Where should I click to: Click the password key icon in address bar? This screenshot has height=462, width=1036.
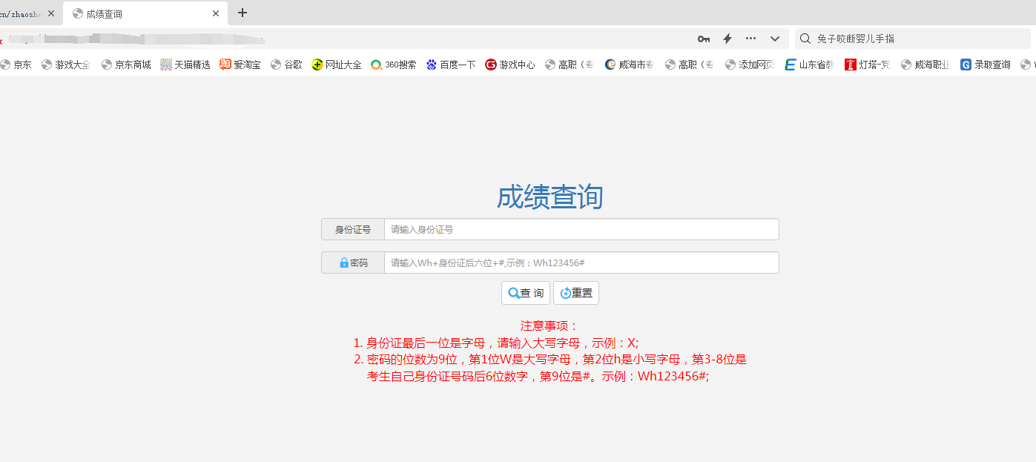(704, 39)
